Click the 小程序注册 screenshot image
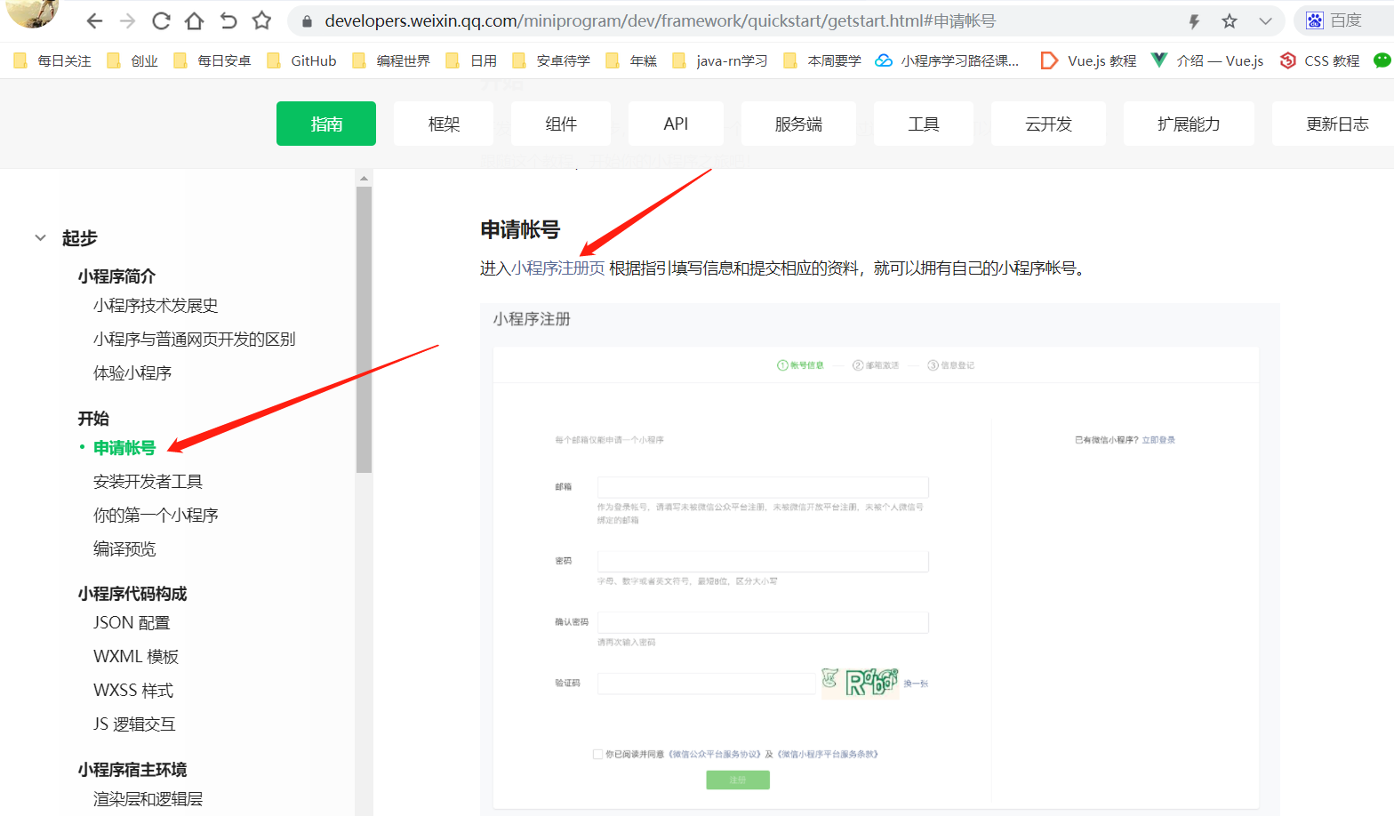Image resolution: width=1394 pixels, height=816 pixels. (880, 560)
